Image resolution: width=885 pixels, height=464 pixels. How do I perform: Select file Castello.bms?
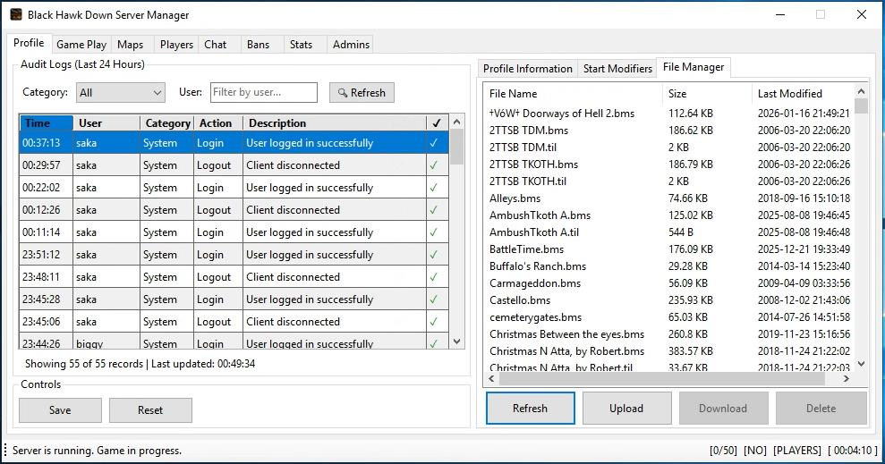click(520, 299)
